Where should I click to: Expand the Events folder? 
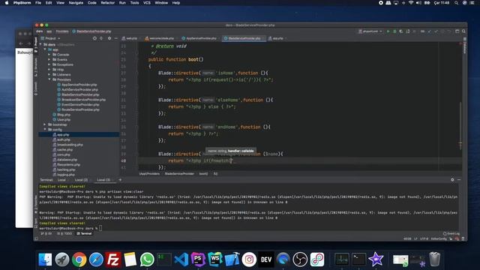tap(49, 60)
